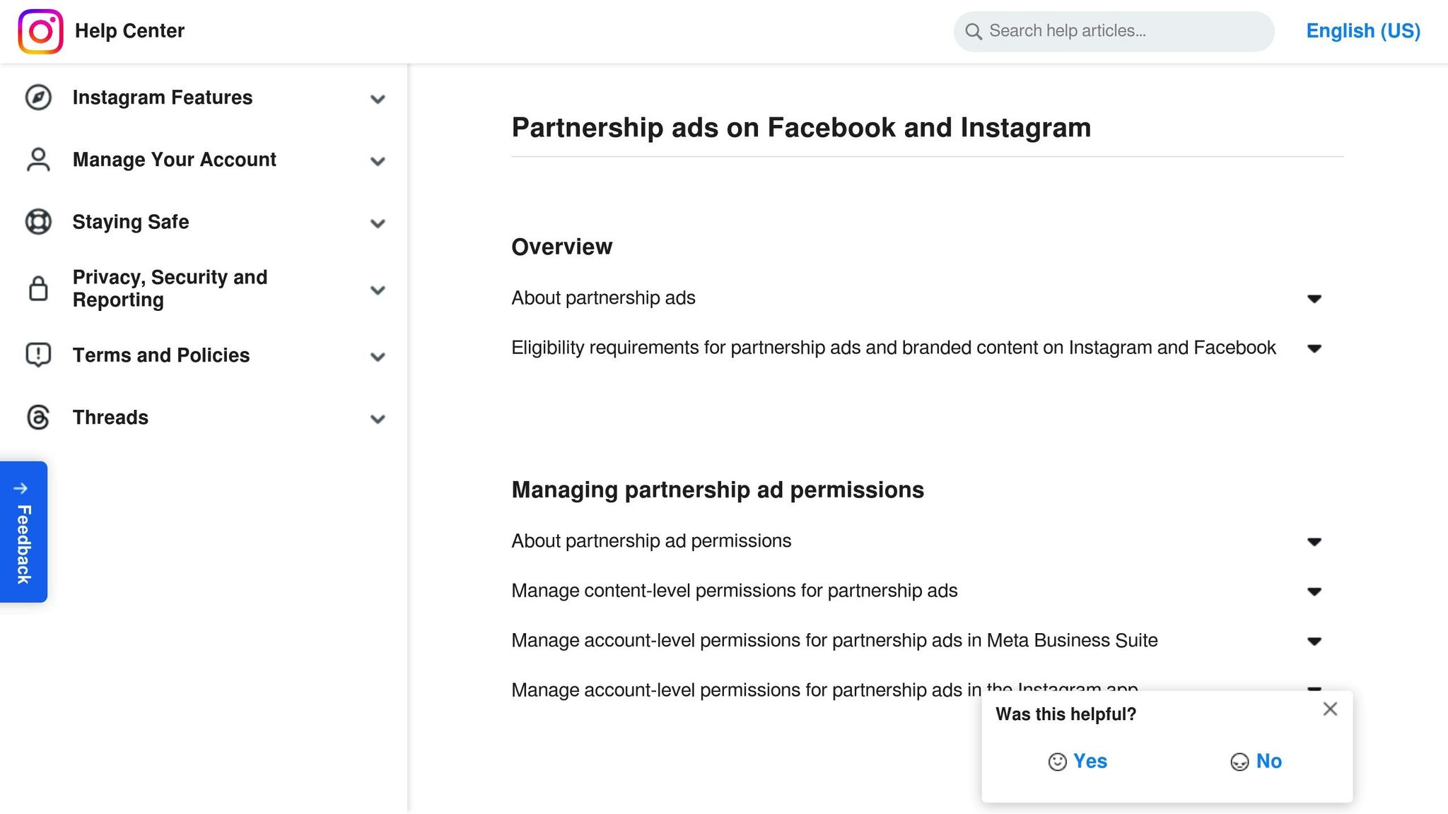The height and width of the screenshot is (814, 1448).
Task: Click the smiley face next to Yes
Action: 1056,762
